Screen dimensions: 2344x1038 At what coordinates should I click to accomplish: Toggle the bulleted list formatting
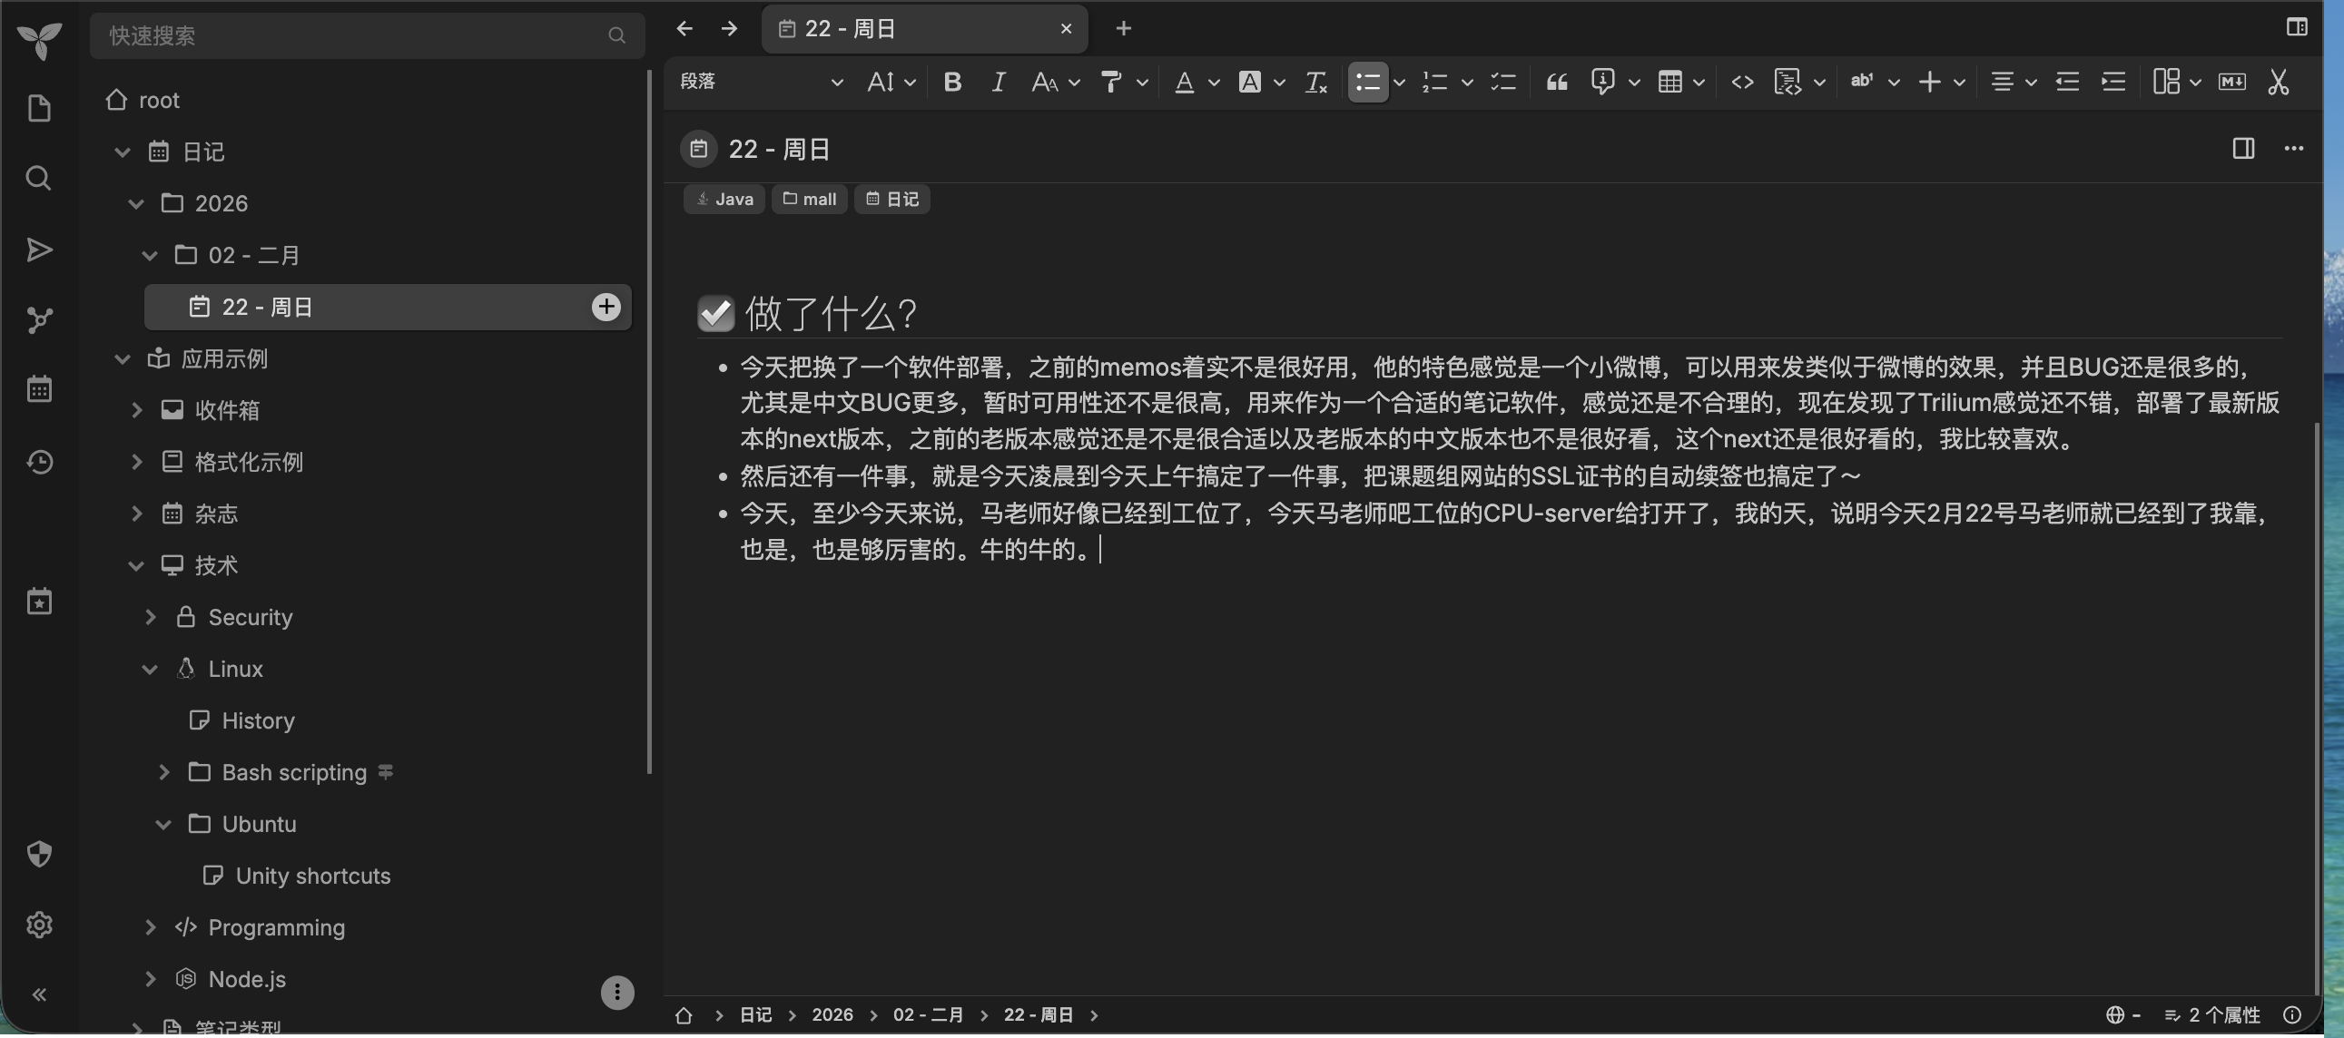tap(1368, 82)
